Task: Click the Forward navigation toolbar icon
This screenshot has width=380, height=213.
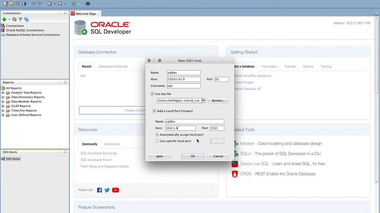Action: [59, 4]
